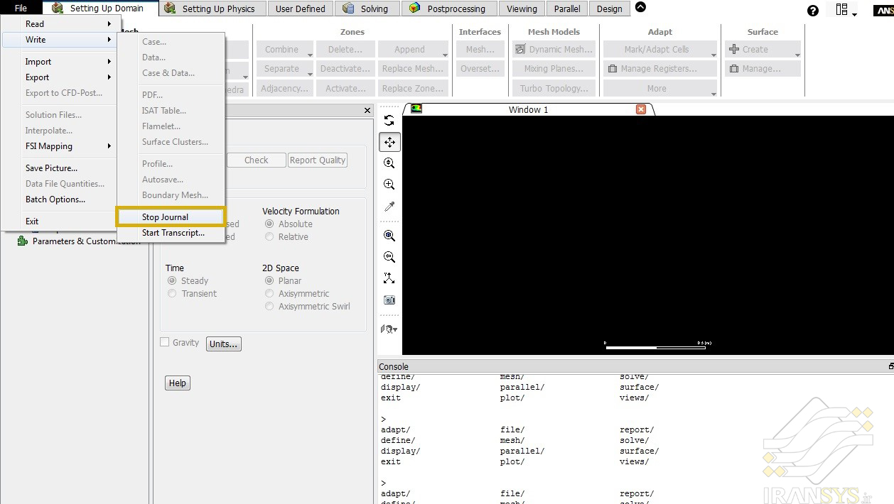Open the Mark/Adapt Cells dropdown arrow

pyautogui.click(x=713, y=55)
